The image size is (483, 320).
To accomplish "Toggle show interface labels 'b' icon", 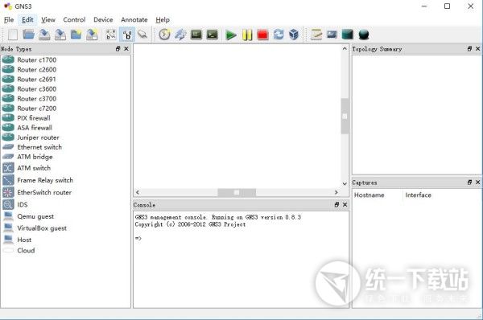I will (x=127, y=35).
